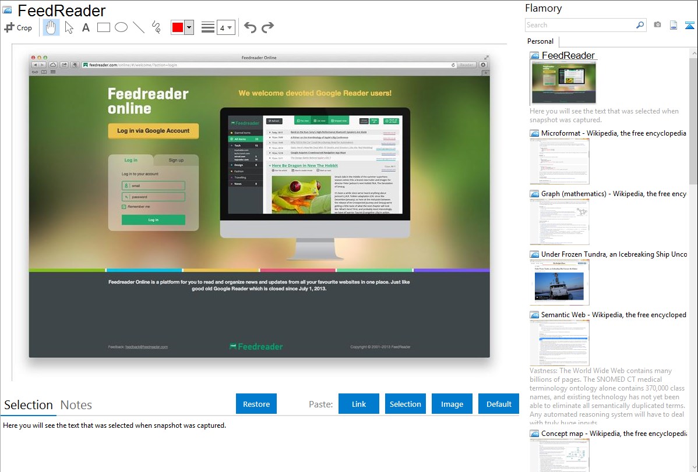Switch to the Selection tab
The height and width of the screenshot is (472, 698).
(29, 405)
